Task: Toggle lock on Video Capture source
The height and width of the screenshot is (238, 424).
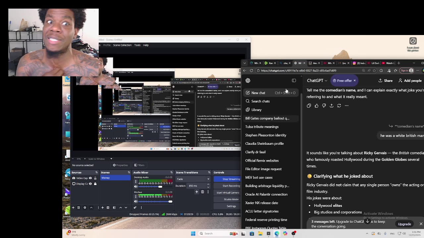Action: pos(95,178)
